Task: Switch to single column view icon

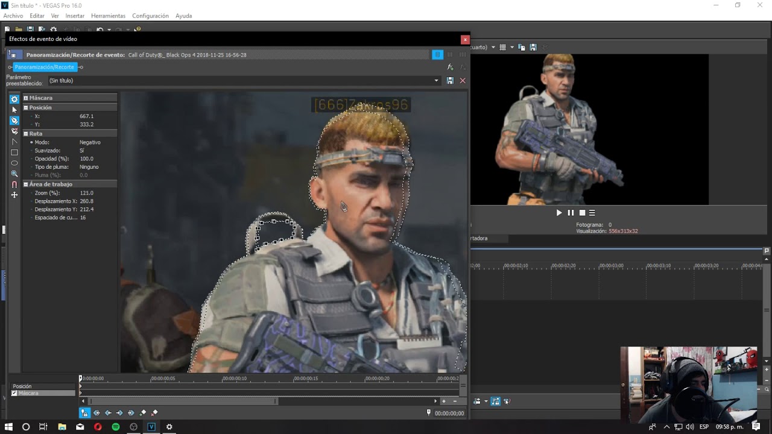Action: pyautogui.click(x=438, y=55)
